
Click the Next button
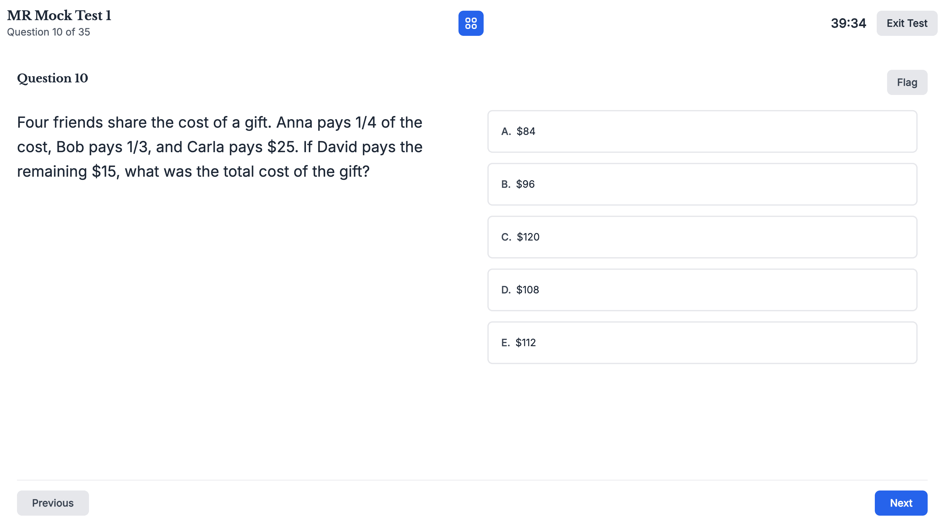point(901,503)
